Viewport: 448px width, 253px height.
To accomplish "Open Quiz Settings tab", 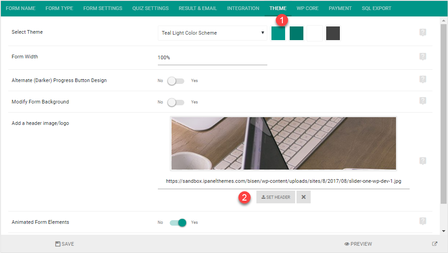I will 150,8.
